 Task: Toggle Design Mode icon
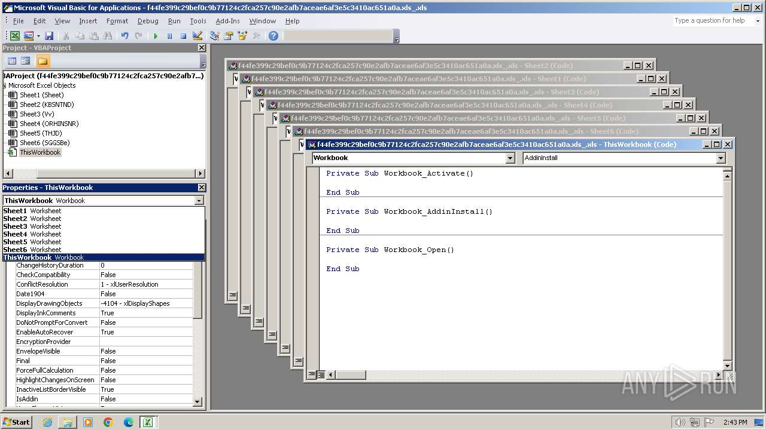coord(197,36)
